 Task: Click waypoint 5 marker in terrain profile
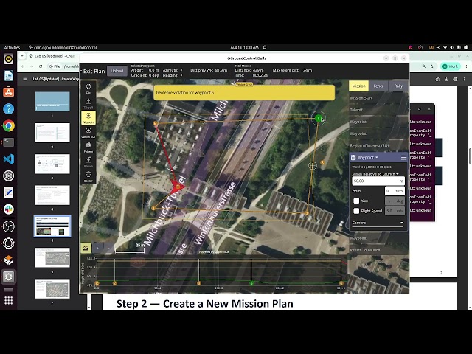tap(251, 283)
